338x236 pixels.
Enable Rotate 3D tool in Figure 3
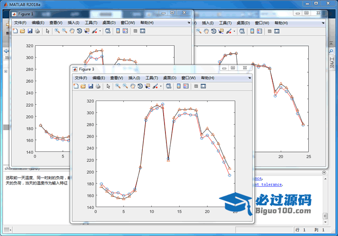point(140,86)
